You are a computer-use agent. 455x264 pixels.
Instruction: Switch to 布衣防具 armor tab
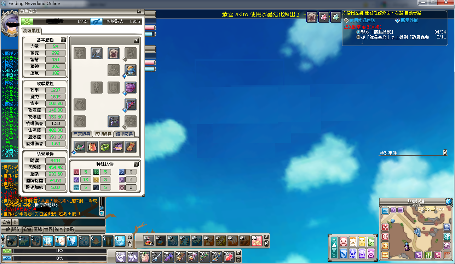82,134
